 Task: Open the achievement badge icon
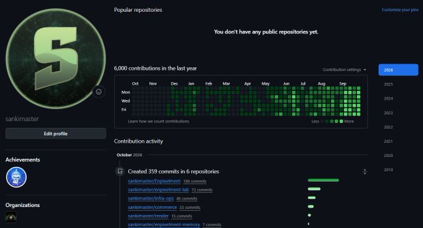click(16, 178)
